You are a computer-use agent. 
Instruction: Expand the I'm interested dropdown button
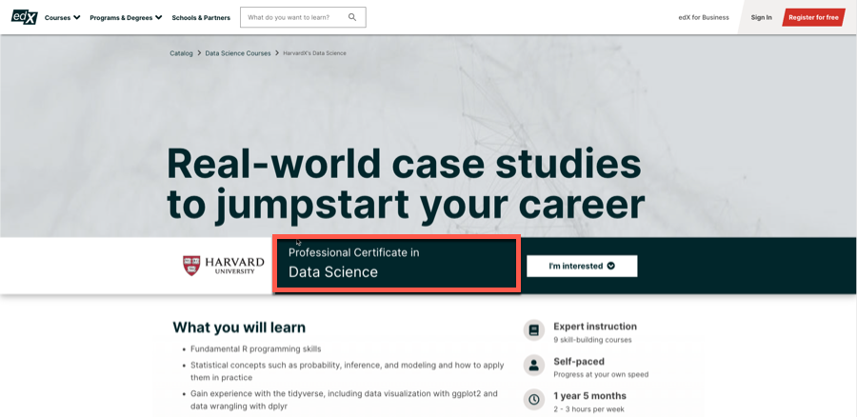(x=582, y=267)
